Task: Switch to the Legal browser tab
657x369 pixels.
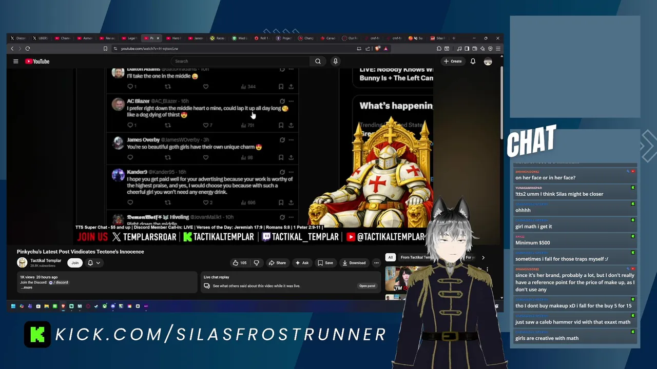Action: 129,38
